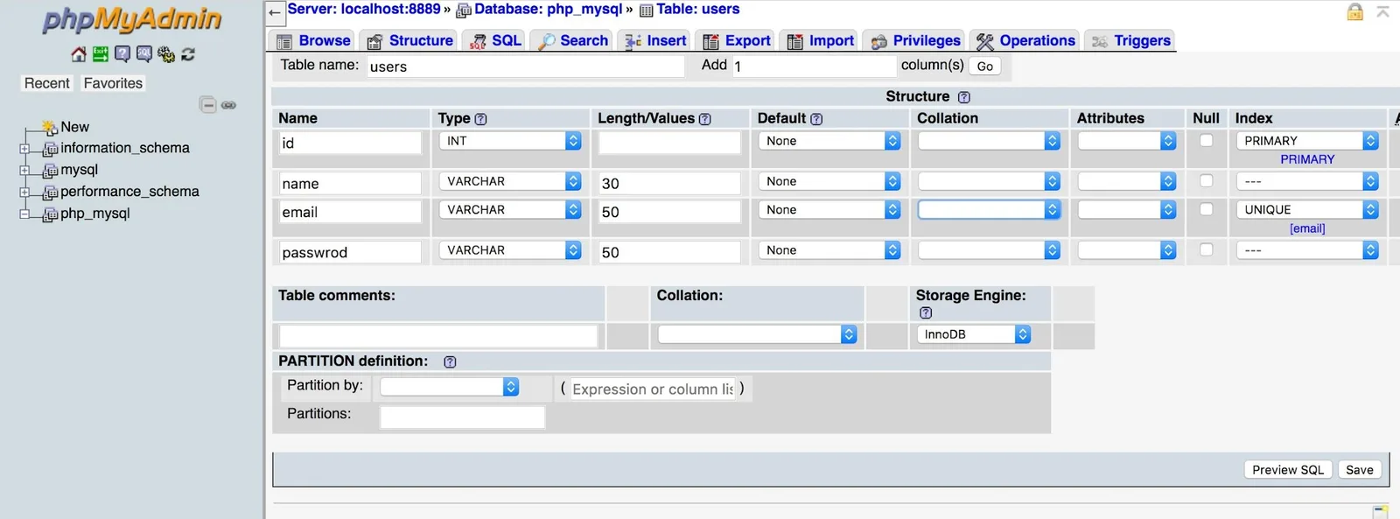Image resolution: width=1400 pixels, height=519 pixels.
Task: Toggle Null checkbox for email column
Action: click(1206, 209)
